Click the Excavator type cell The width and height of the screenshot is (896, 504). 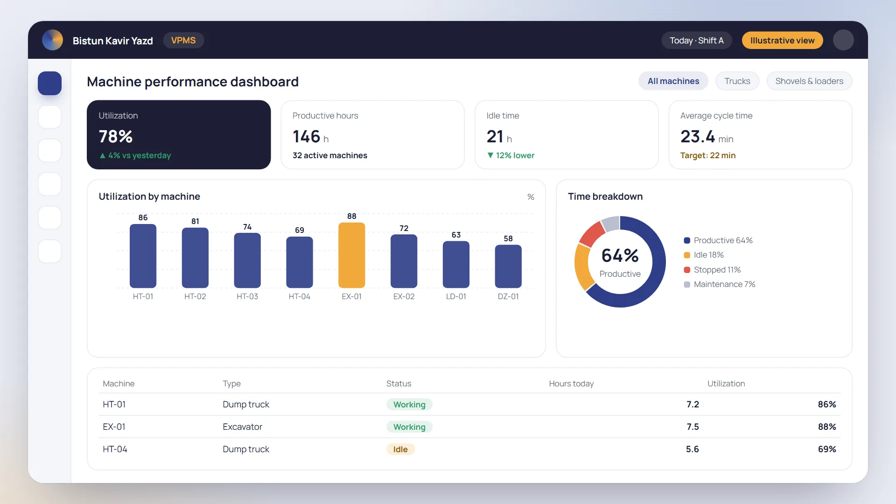(242, 427)
